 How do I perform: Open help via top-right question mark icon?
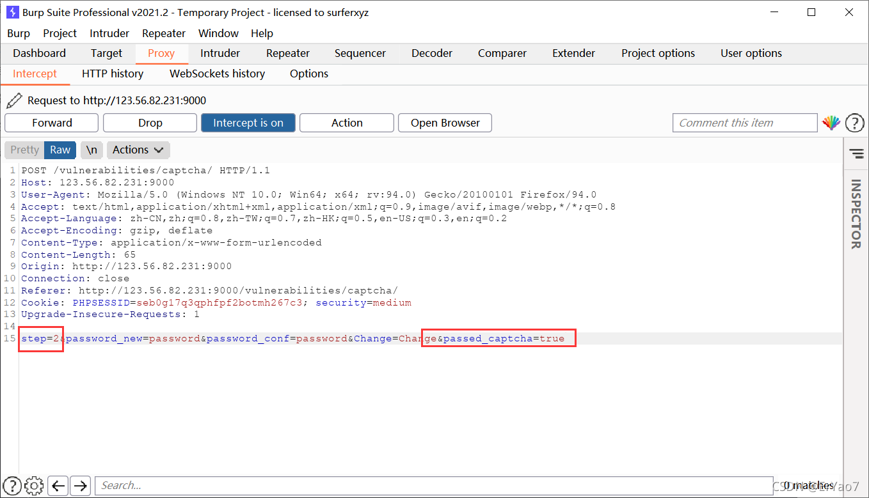[855, 123]
